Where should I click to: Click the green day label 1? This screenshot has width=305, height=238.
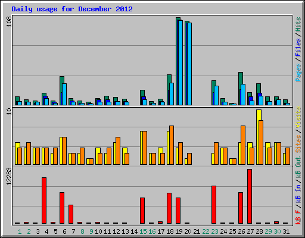[x=20, y=231]
